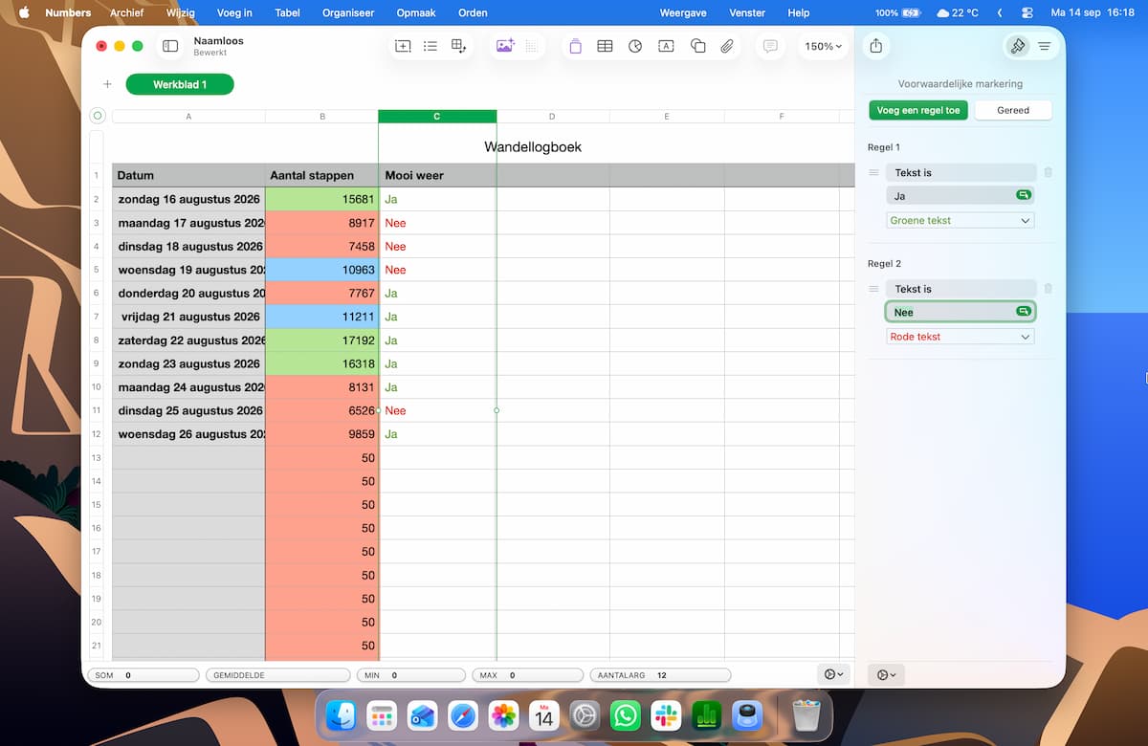Image resolution: width=1148 pixels, height=746 pixels.
Task: Insert a text box from toolbar
Action: (x=667, y=46)
